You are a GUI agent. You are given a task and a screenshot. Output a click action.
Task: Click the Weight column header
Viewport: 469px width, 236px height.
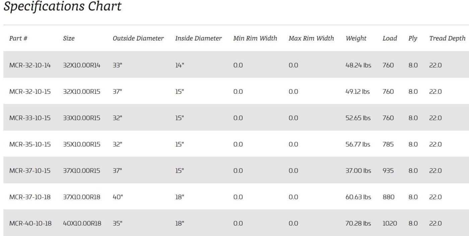356,38
